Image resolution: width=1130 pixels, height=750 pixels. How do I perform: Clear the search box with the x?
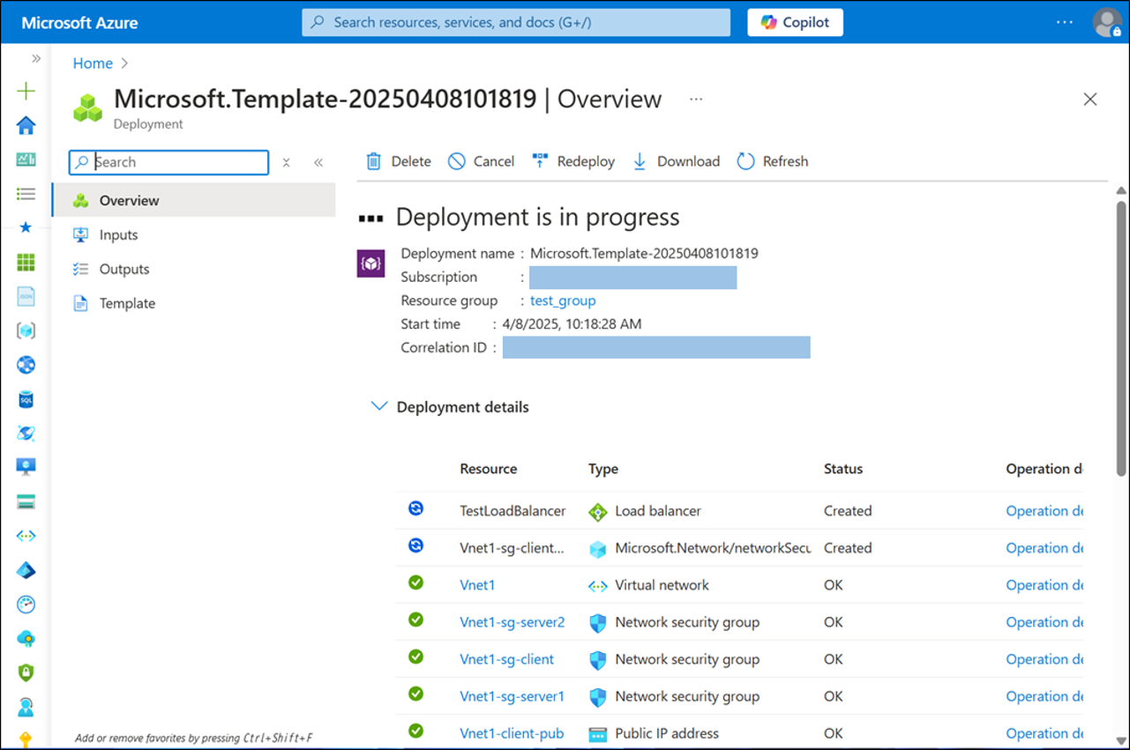286,162
